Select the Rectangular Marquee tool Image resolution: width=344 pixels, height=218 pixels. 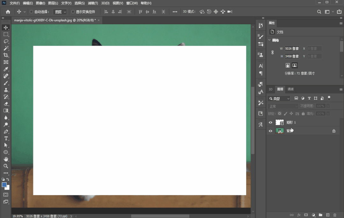[6, 34]
